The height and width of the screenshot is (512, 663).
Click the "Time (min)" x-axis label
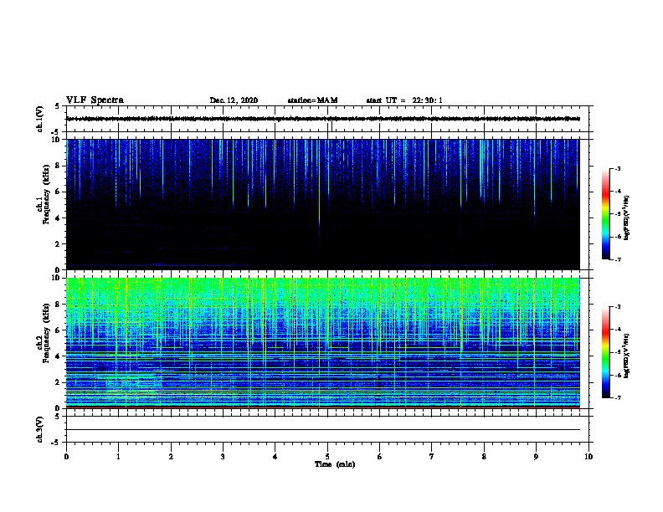(x=335, y=464)
